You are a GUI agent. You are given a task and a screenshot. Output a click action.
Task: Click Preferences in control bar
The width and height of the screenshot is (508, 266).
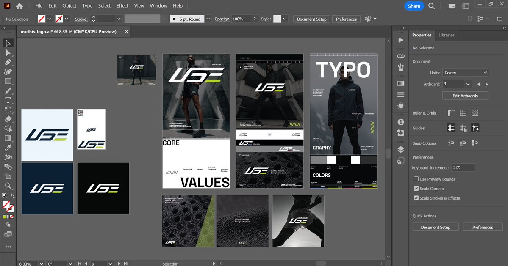point(346,19)
